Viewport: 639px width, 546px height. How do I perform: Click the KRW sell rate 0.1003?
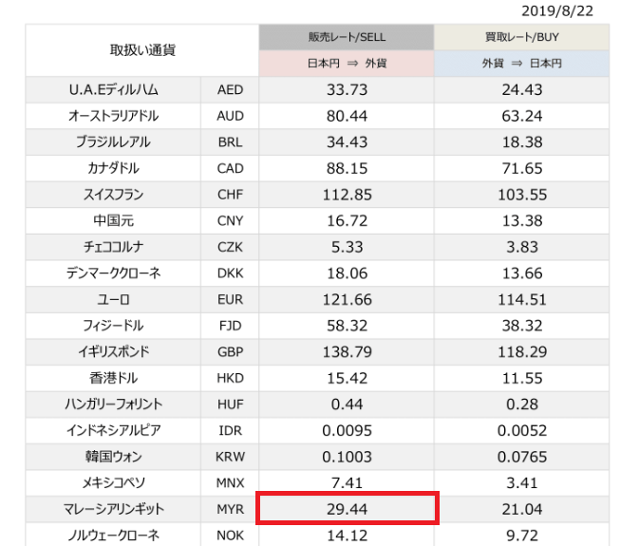point(347,457)
